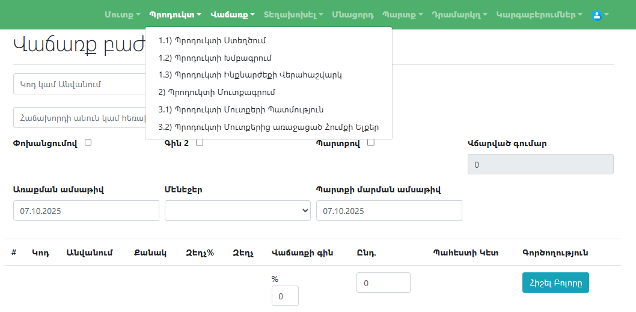Check the Պարտքով checkbox

pos(371,143)
